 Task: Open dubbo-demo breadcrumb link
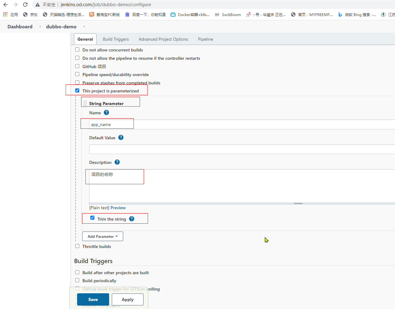(61, 26)
